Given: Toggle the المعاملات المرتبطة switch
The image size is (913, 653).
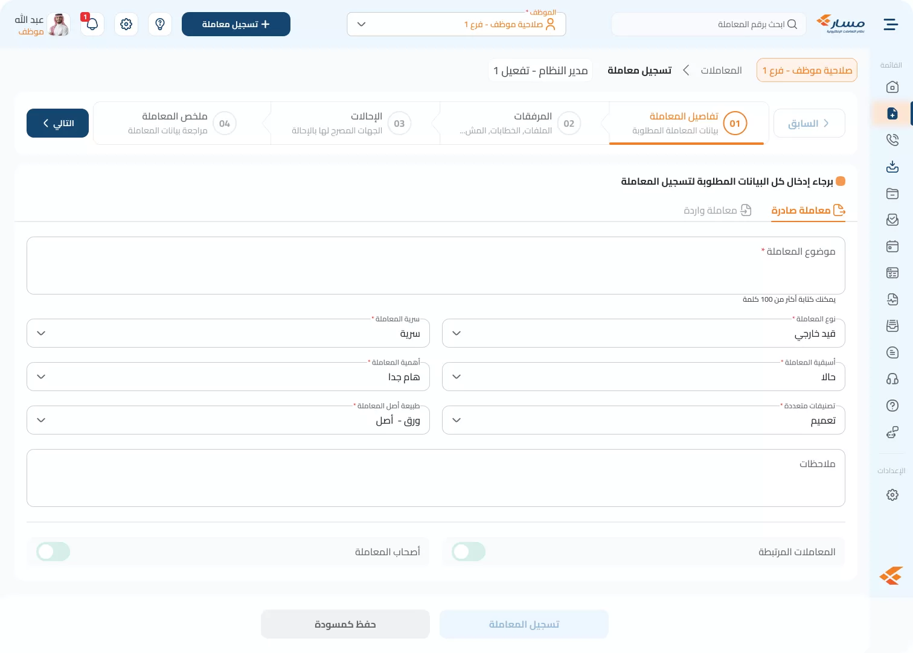Looking at the screenshot, I should click(469, 552).
